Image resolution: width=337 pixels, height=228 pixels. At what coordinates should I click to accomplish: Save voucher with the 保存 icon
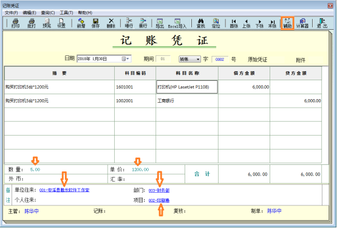tap(96, 23)
